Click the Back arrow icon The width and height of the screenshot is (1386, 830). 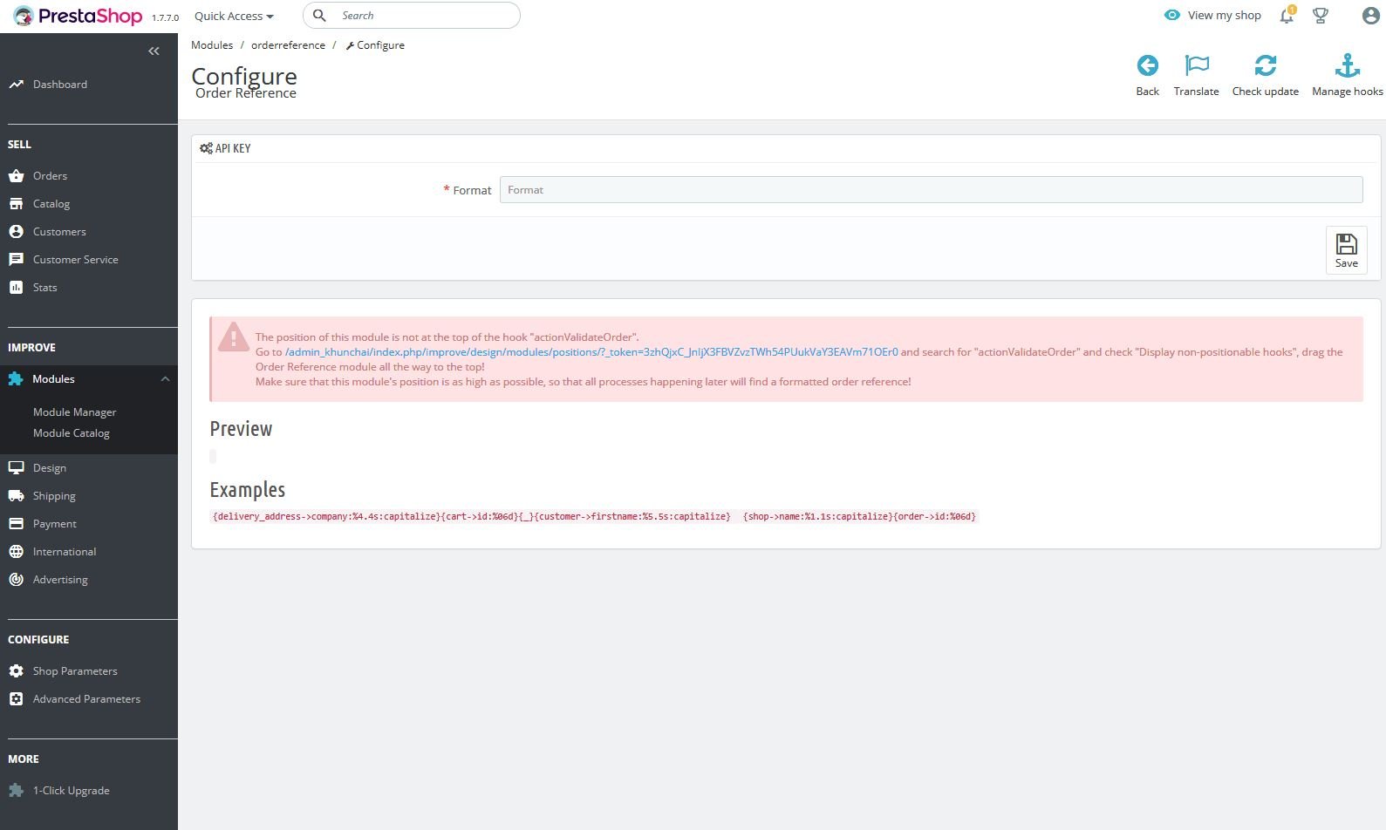pos(1148,65)
